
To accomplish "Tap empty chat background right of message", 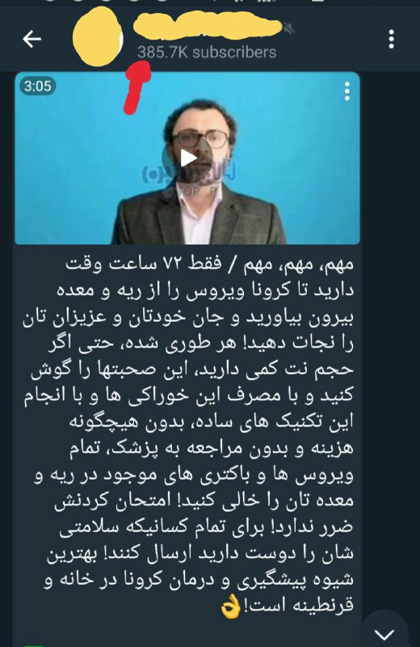I will pyautogui.click(x=391, y=330).
